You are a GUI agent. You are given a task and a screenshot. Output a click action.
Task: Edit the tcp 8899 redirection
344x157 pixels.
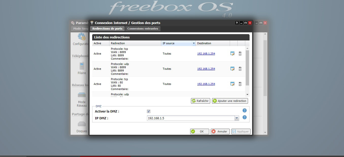pos(232,54)
